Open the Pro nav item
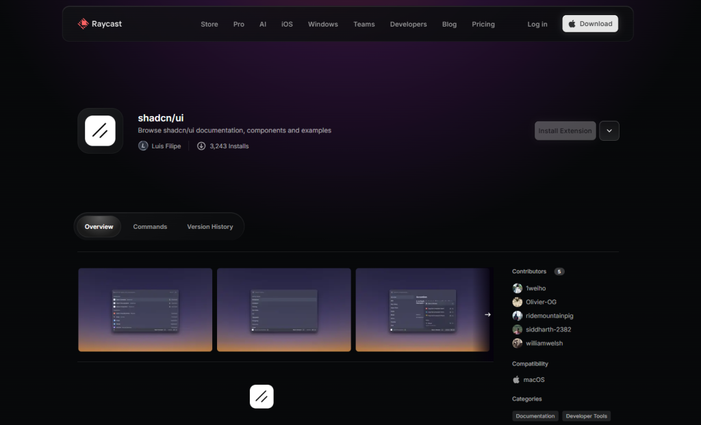Screen dimensions: 701x425 point(239,24)
